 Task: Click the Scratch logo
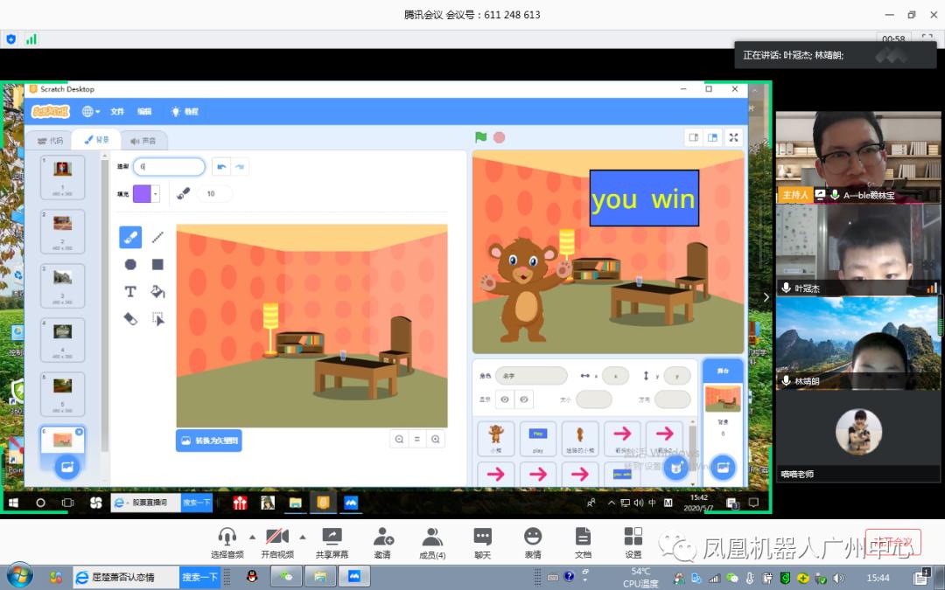(51, 111)
